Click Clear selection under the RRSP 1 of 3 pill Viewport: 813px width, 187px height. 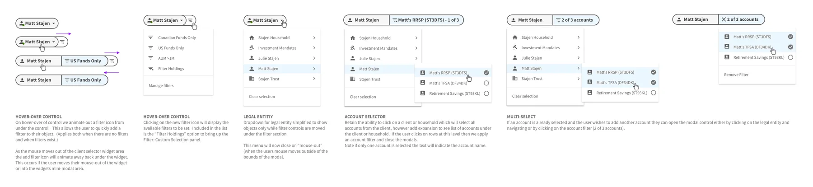363,97
